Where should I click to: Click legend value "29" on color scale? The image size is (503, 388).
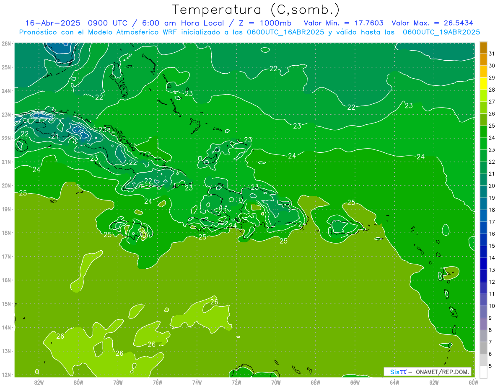[x=492, y=78]
